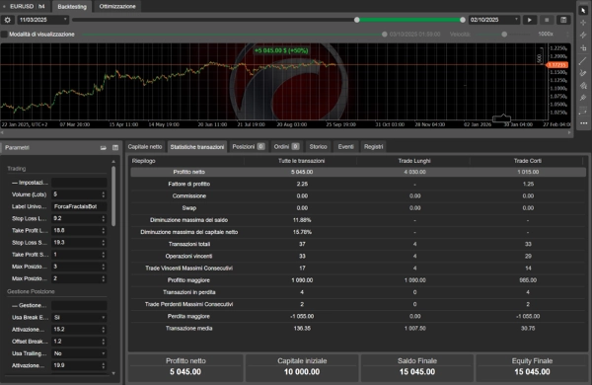The width and height of the screenshot is (592, 385).
Task: Stop the running backtest
Action: click(x=547, y=20)
